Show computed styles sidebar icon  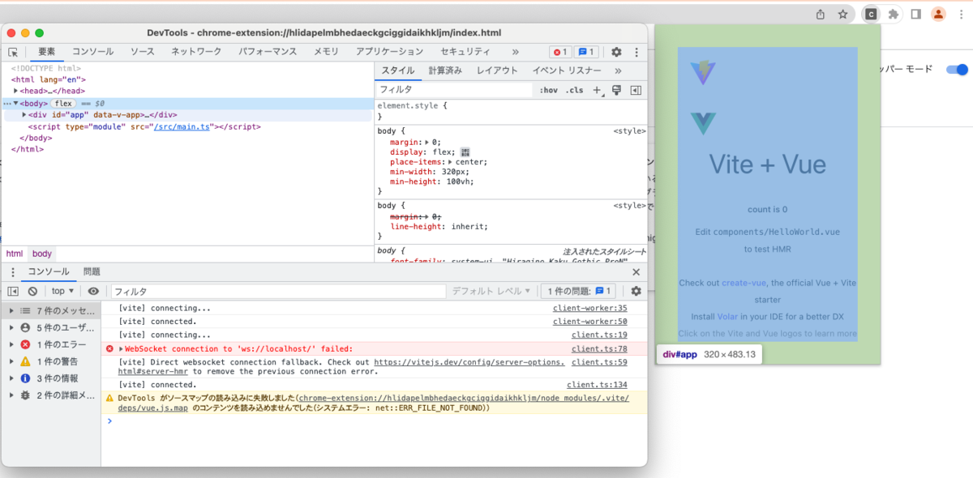636,90
